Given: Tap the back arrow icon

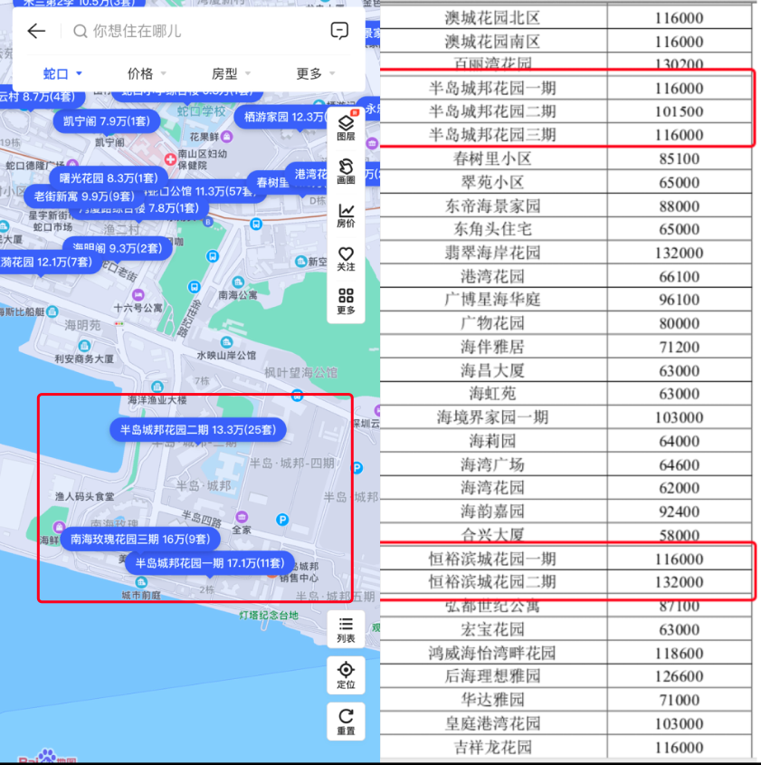Looking at the screenshot, I should pyautogui.click(x=36, y=31).
